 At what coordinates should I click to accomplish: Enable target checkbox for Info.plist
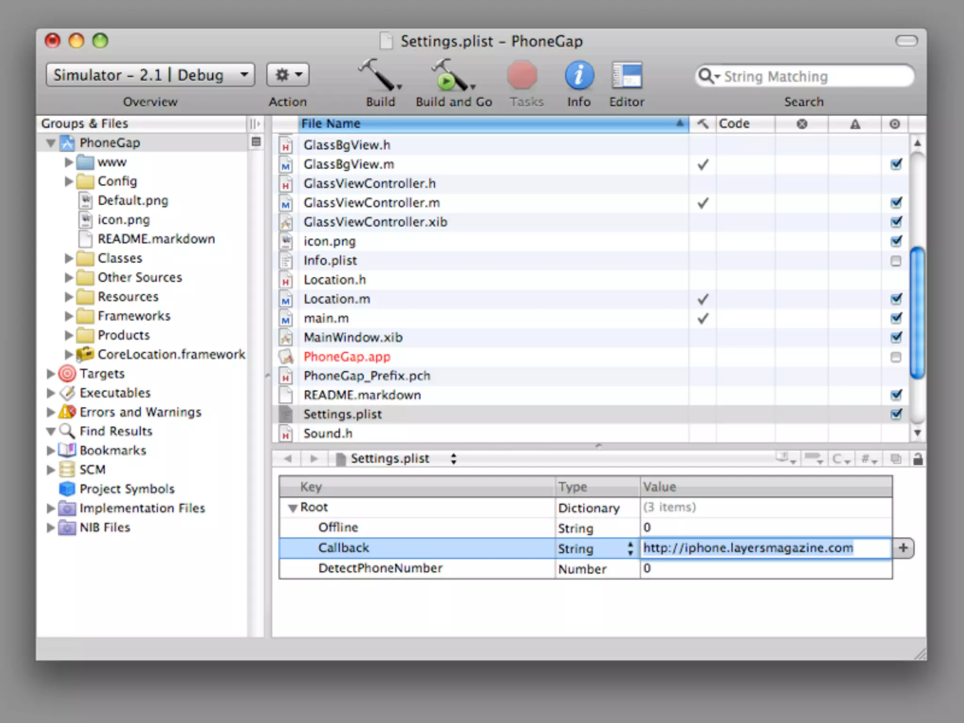896,261
